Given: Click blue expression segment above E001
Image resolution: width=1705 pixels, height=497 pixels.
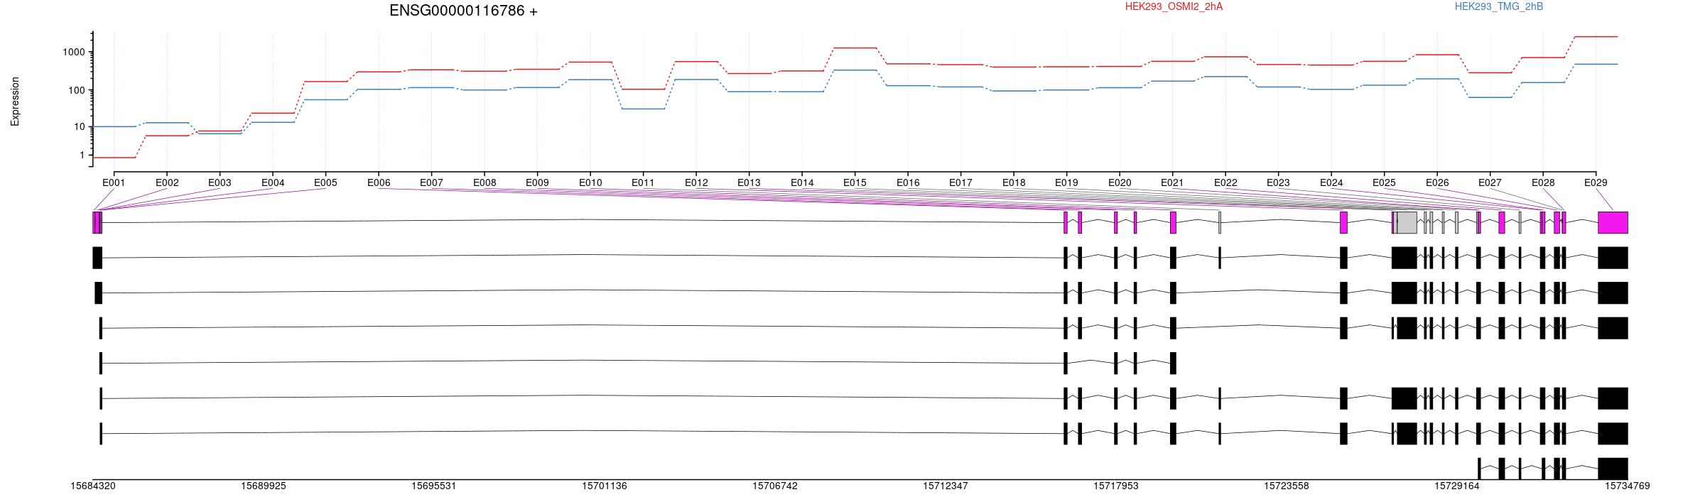Looking at the screenshot, I should 114,126.
